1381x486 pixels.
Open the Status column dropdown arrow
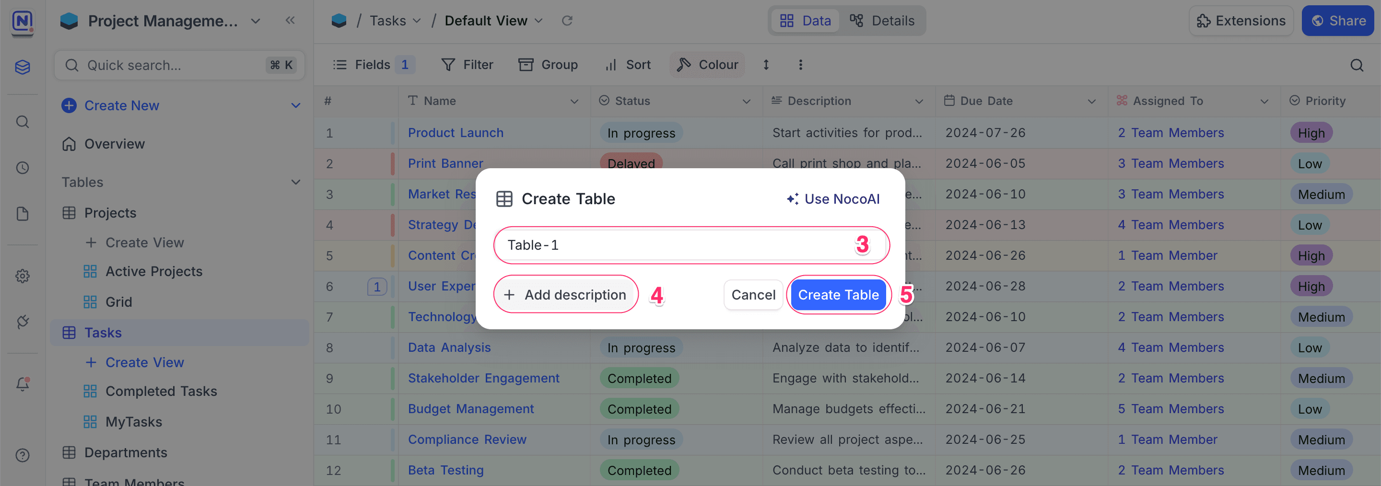pos(746,101)
